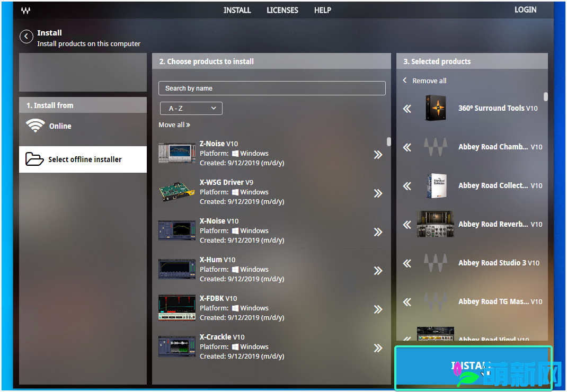Click the Abbey Road Reverb... V10 label
567x392 pixels.
[500, 224]
